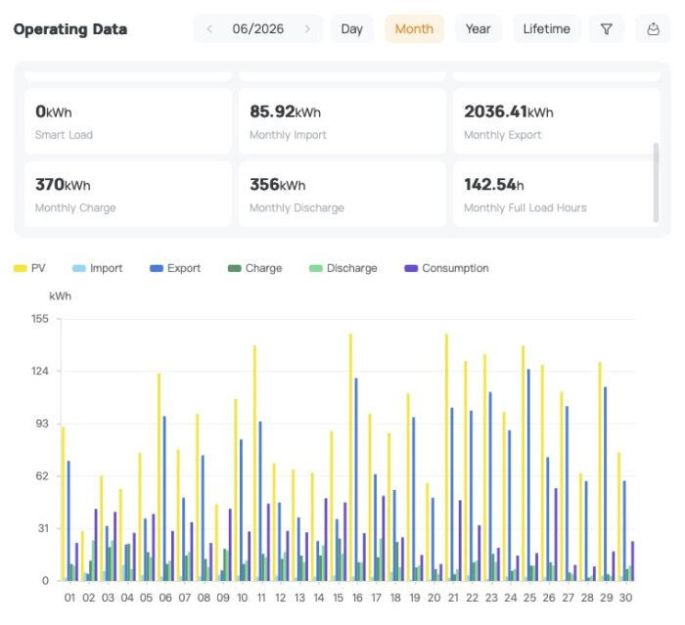Select the Month view tab
The image size is (685, 625).
click(414, 29)
